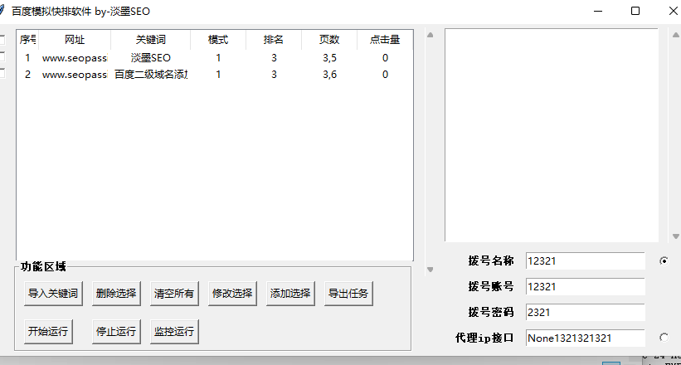Click the 拨号账号 input field
The image size is (681, 365).
(x=585, y=287)
